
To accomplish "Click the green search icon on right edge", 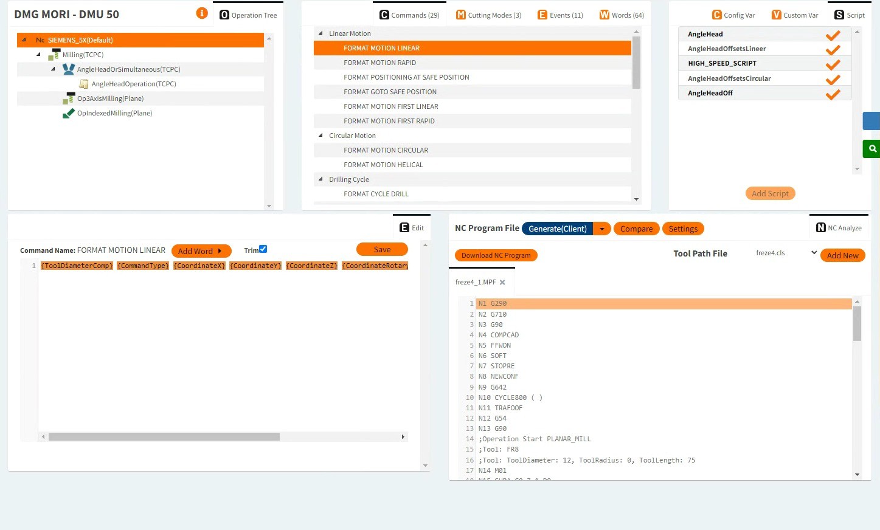I will 872,149.
